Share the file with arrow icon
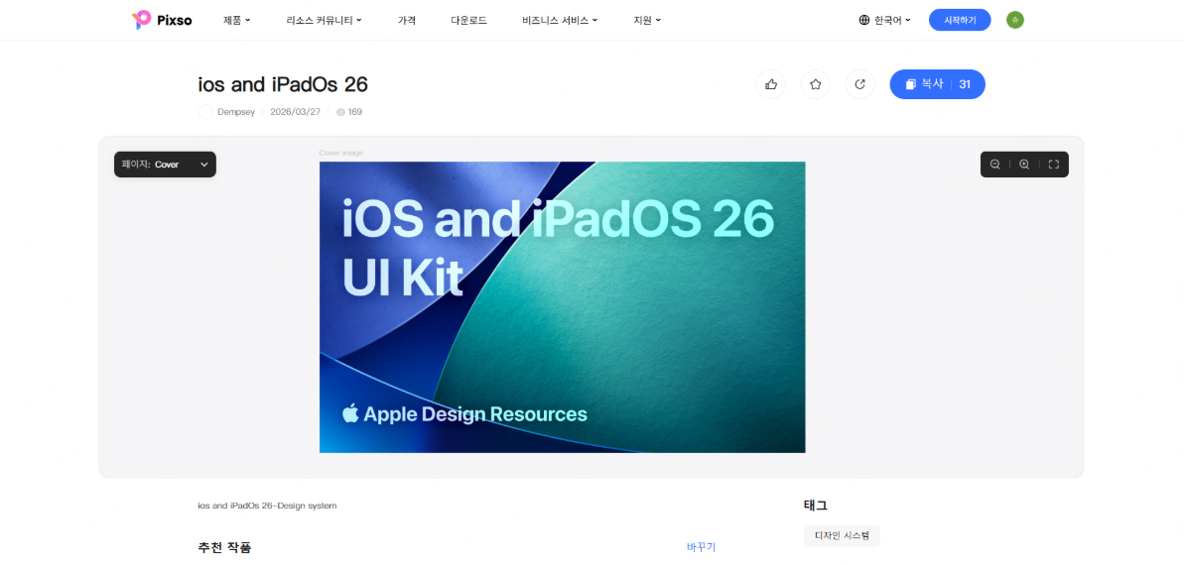Screen dimensions: 1184x565 [860, 84]
